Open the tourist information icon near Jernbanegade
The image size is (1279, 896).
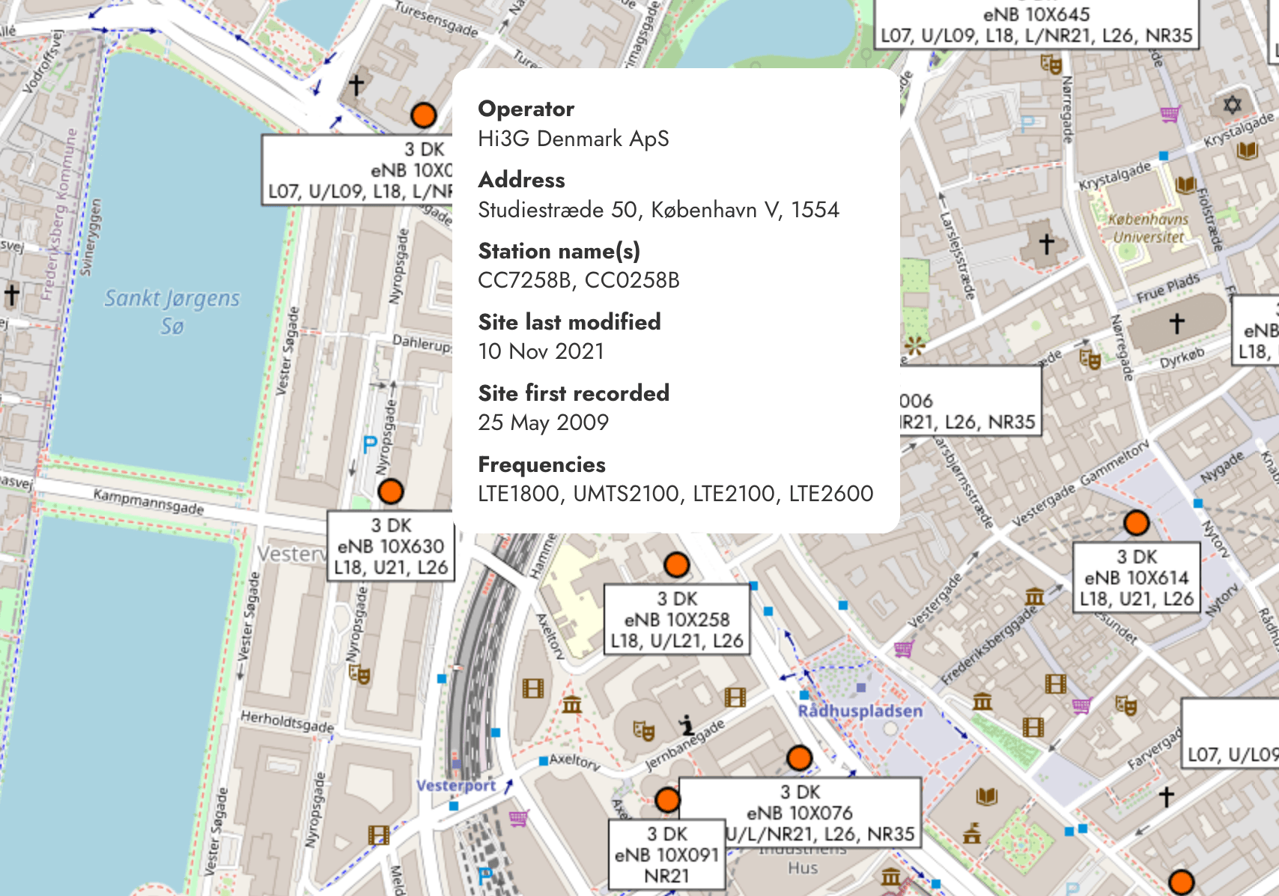tap(687, 725)
